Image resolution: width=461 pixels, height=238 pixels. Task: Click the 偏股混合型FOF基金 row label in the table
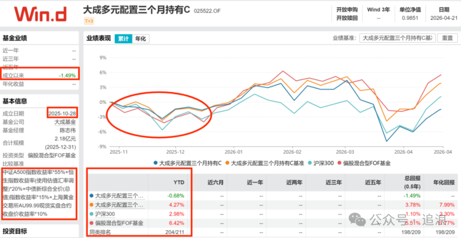coord(119,223)
